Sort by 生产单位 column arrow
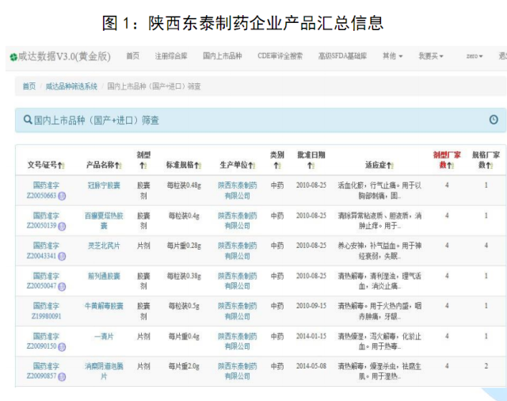Viewport: 507px width, 401px height. 251,166
